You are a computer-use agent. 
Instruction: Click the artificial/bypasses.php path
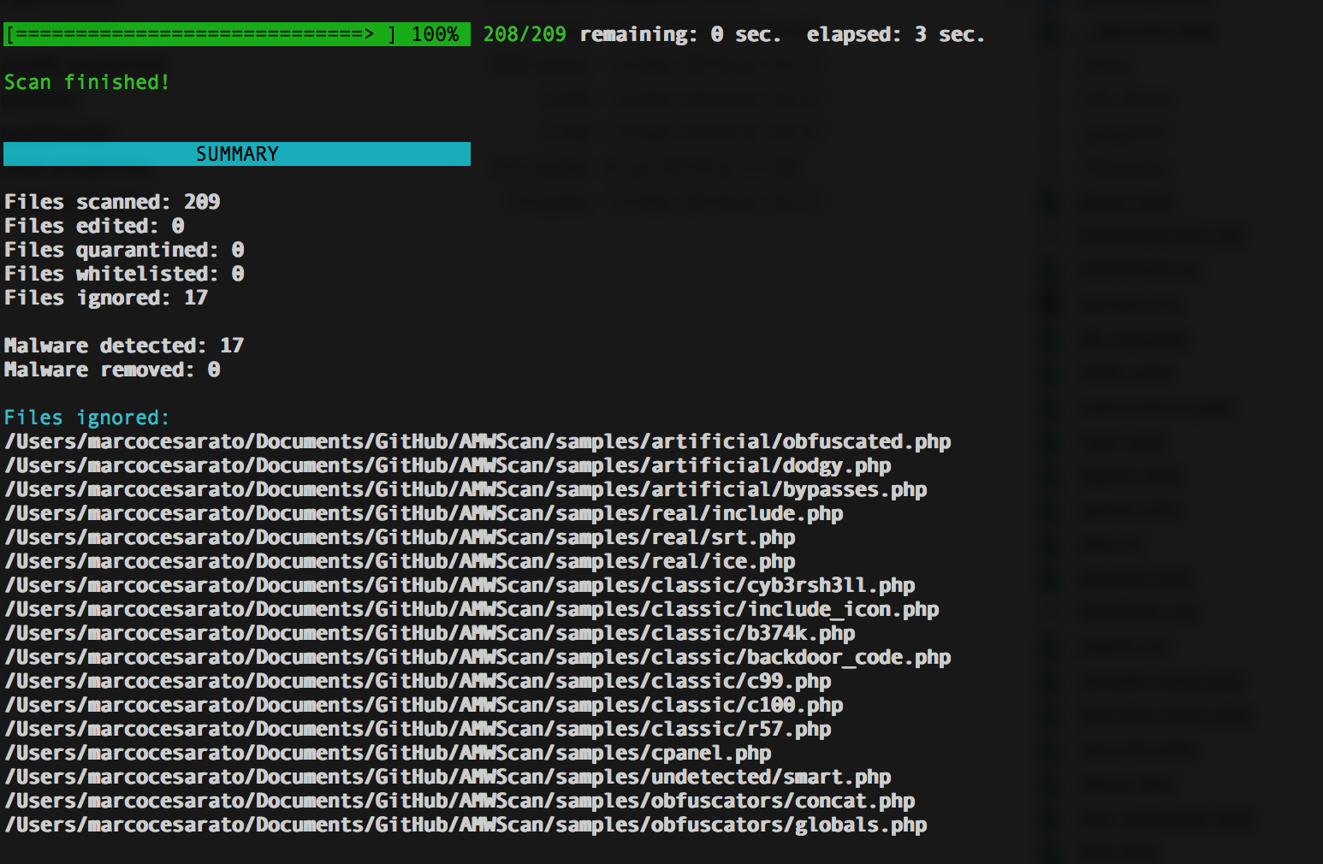click(466, 489)
